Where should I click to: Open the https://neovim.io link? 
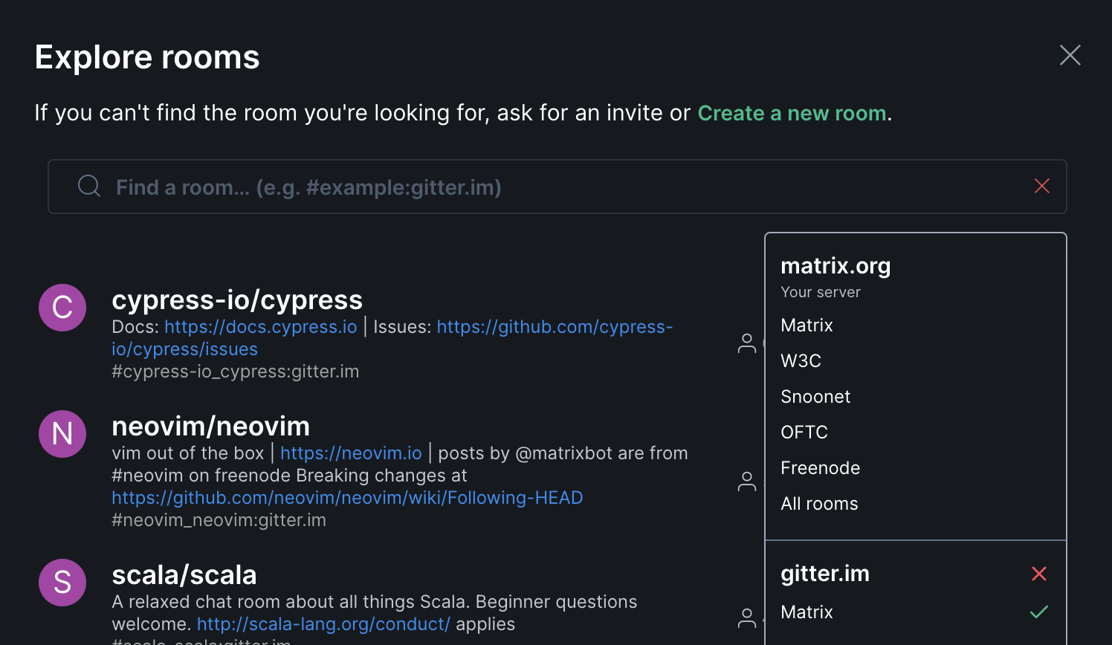pos(351,453)
